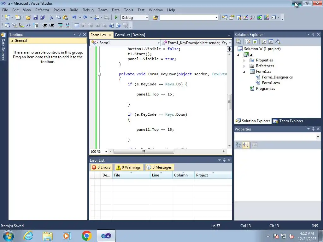Screen dimensions: 323x242
Task: Click View Class Diagram icon in Solution Explorer
Action: [278, 42]
